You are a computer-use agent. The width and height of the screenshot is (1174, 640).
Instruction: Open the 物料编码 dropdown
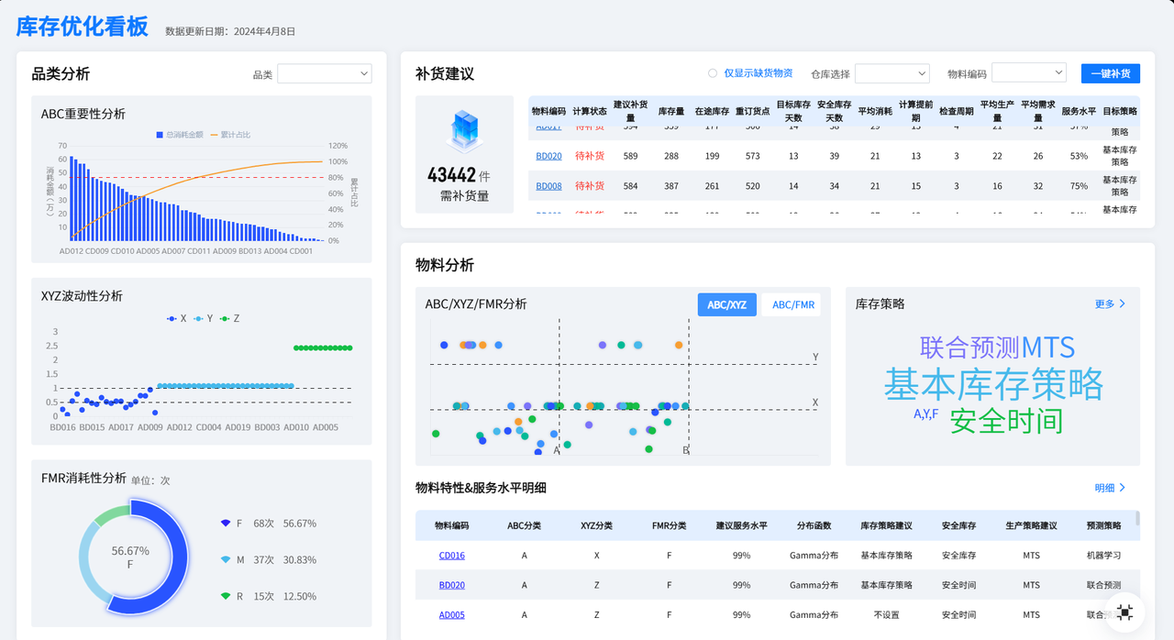(x=1029, y=73)
